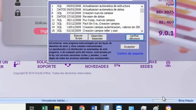Select row 'Revision de datos'
The height and width of the screenshot is (110, 196).
(x=95, y=16)
